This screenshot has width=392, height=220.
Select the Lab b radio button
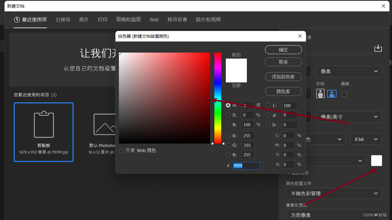pyautogui.click(x=268, y=124)
